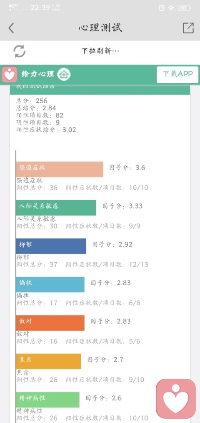Select the green 人际关系敏感 bar
Screen dimensions: 200x423
click(56, 208)
